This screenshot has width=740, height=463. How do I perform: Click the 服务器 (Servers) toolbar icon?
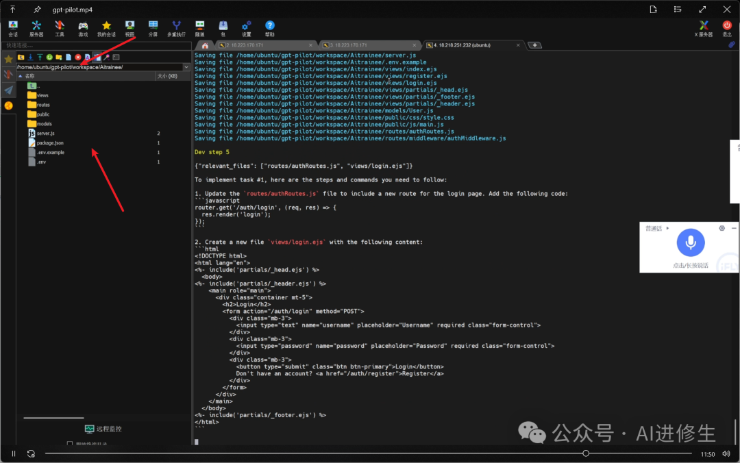[x=36, y=29]
